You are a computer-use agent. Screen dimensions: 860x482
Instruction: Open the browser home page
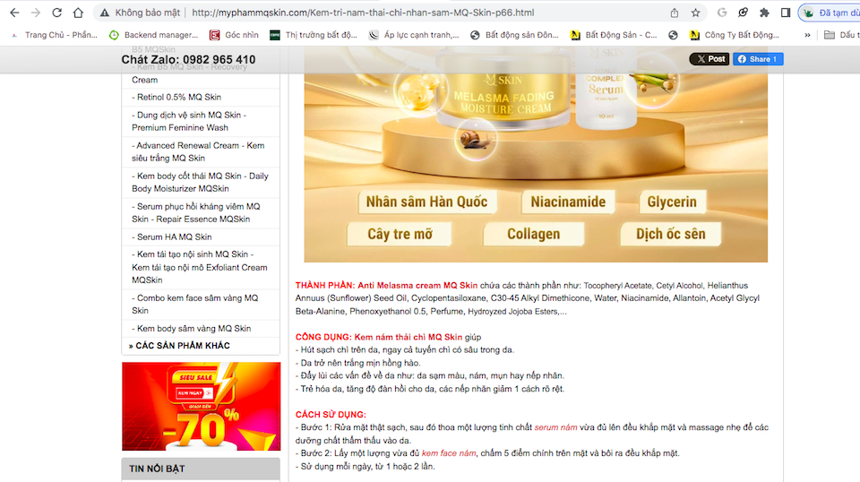[x=78, y=13]
